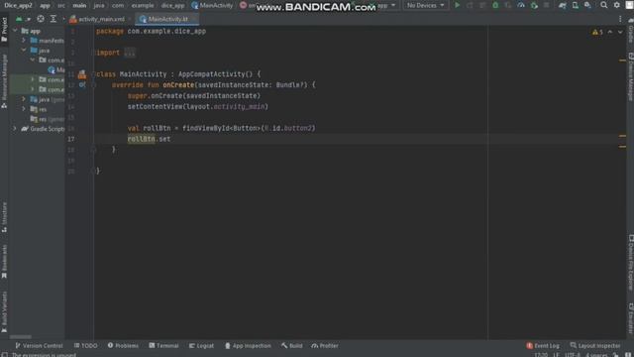Run the app with the green play icon

point(458,5)
